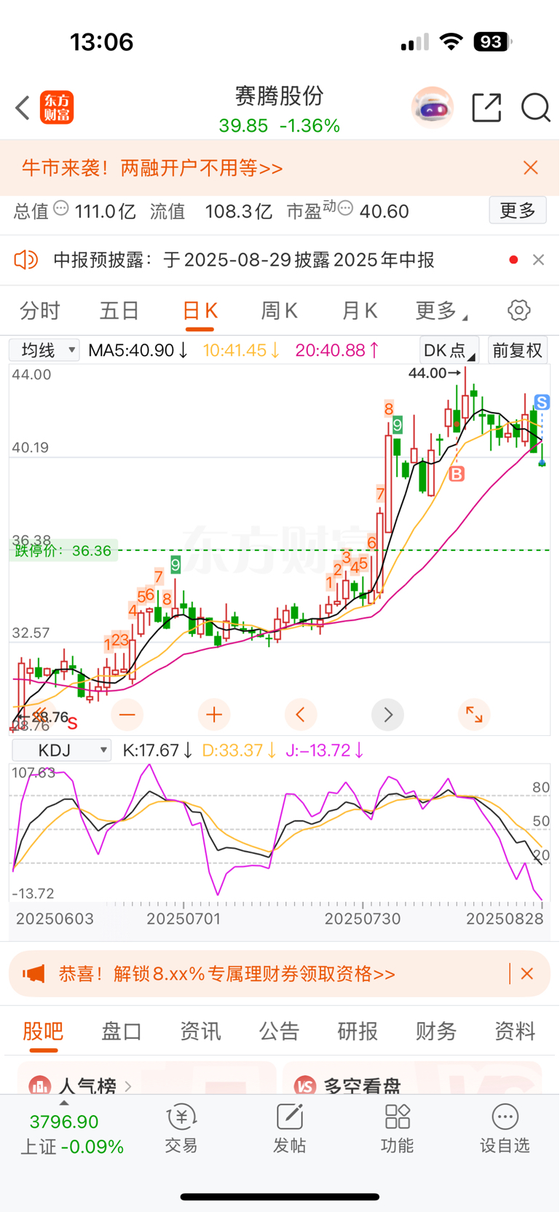The height and width of the screenshot is (1212, 560).
Task: Switch to the 公告 tab
Action: click(x=279, y=1031)
